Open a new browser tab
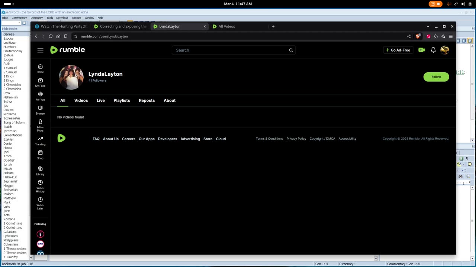This screenshot has height=267, width=476. [x=273, y=26]
